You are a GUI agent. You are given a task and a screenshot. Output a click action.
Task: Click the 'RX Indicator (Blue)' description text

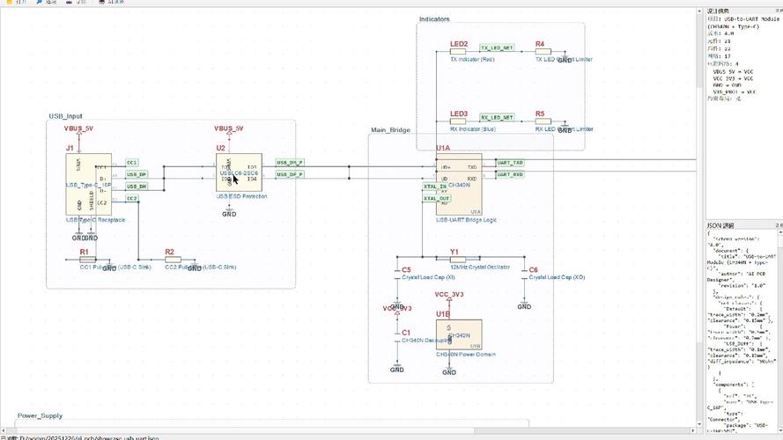coord(473,129)
